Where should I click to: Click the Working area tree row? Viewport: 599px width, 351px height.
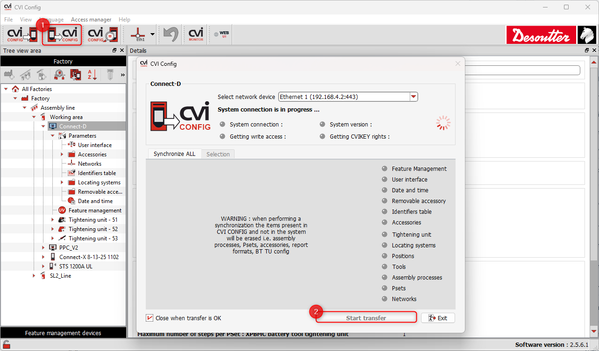point(66,117)
